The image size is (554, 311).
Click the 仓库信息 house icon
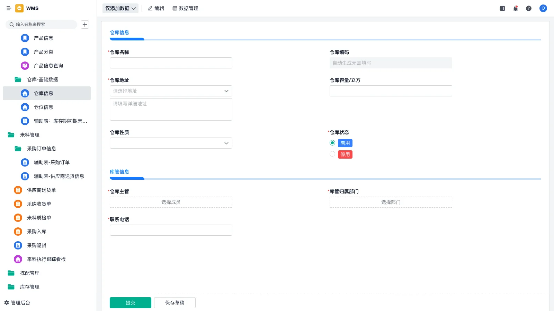click(x=25, y=93)
